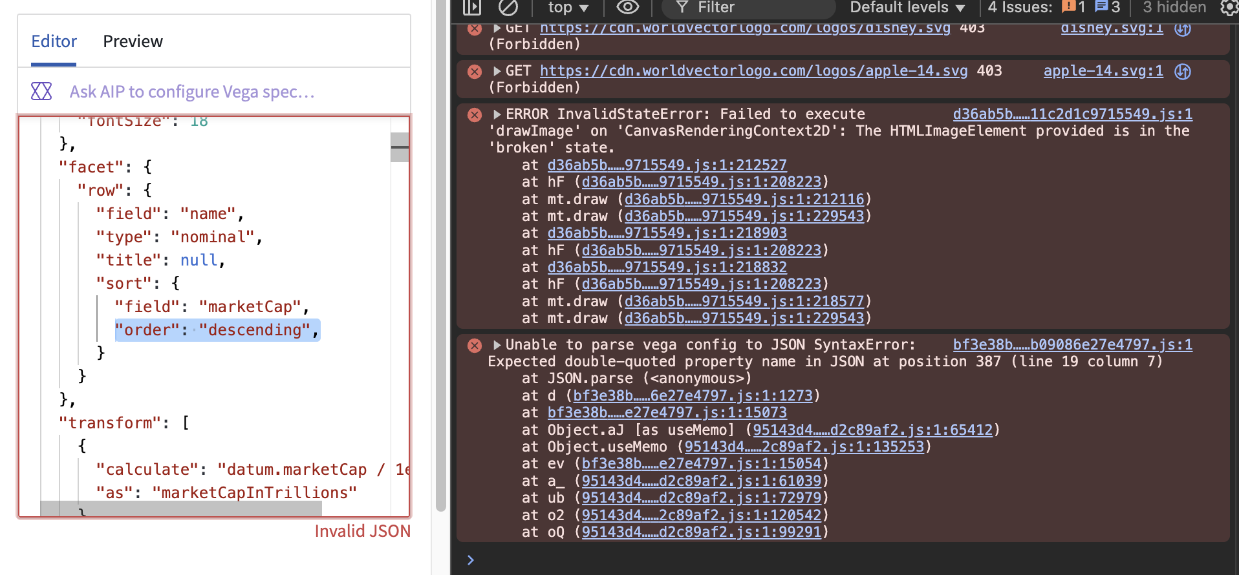Open the 'at a_' stack link ending 1:61039
This screenshot has width=1239, height=575.
click(x=702, y=481)
